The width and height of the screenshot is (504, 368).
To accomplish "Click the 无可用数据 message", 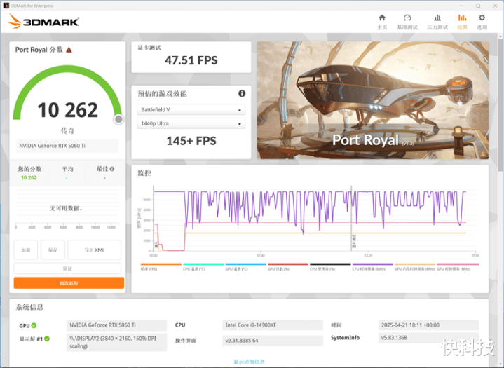I will pos(66,208).
